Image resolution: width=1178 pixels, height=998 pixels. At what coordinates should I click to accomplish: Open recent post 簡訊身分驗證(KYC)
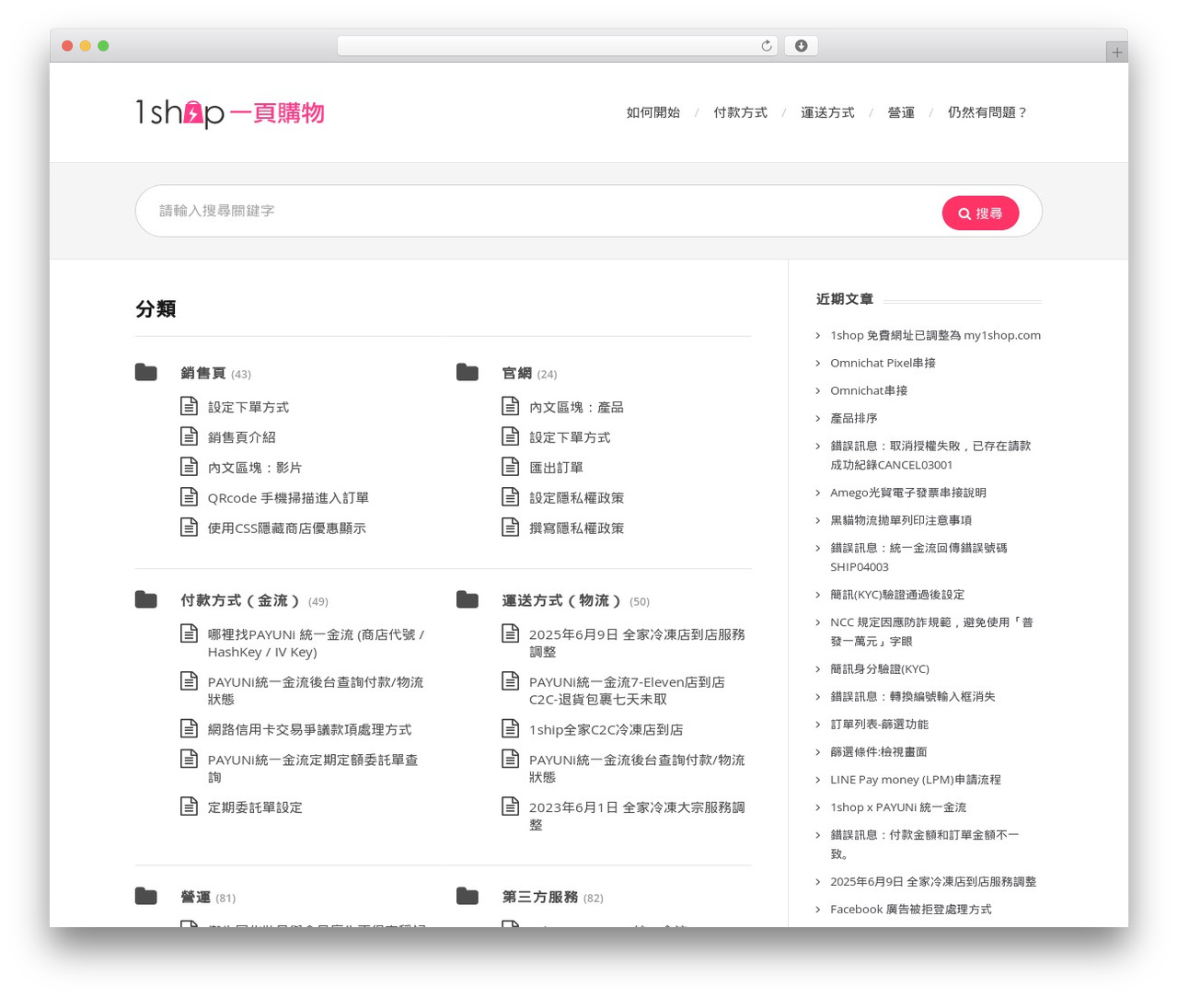tap(880, 668)
